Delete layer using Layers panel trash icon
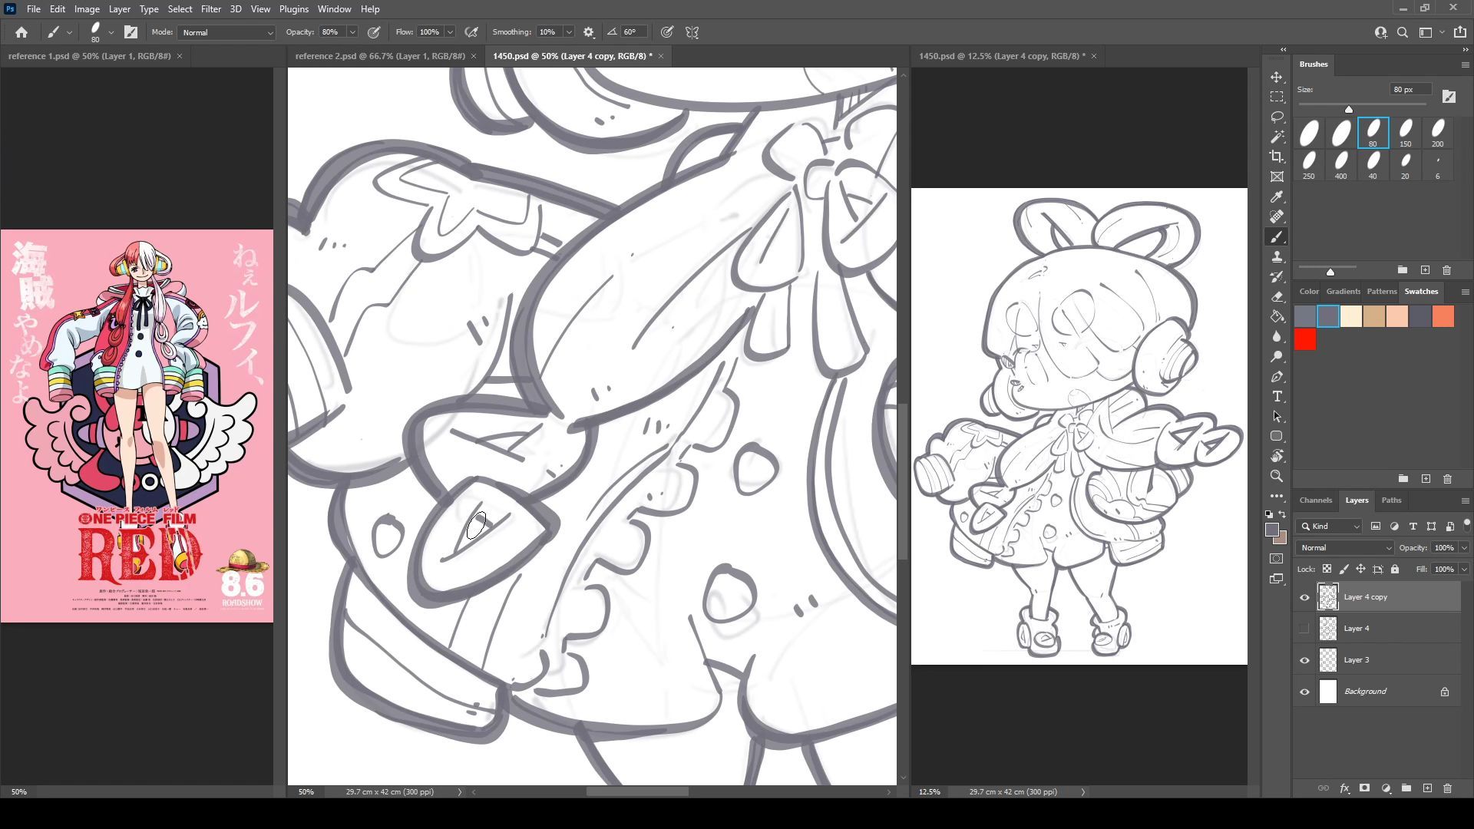The width and height of the screenshot is (1474, 829). click(1447, 788)
